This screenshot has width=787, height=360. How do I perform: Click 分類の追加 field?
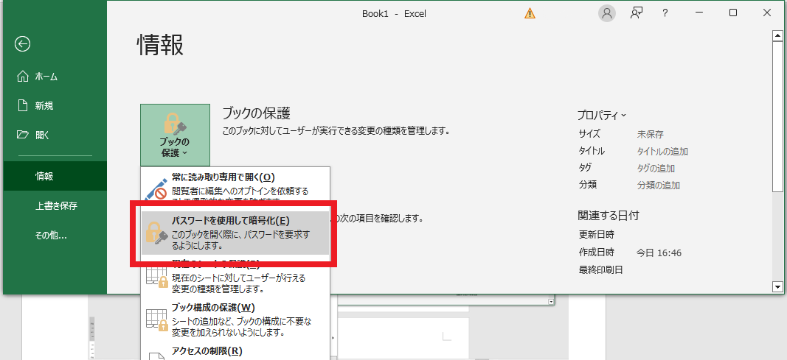click(x=659, y=186)
